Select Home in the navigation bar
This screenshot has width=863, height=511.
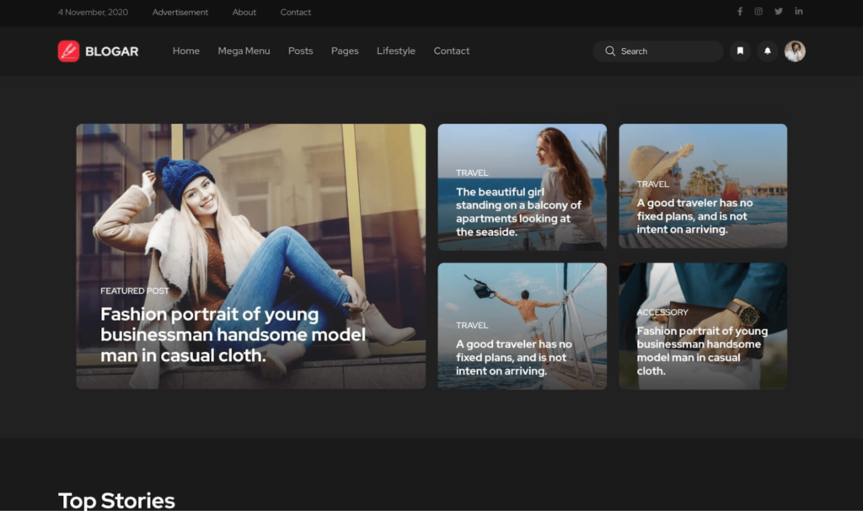(x=185, y=51)
